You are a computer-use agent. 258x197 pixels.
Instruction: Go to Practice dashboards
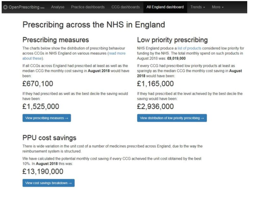tap(88, 7)
